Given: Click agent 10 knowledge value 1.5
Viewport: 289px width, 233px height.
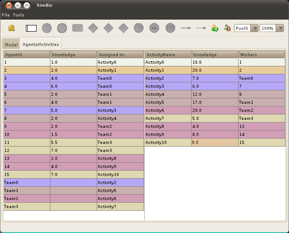Looking at the screenshot, I should pyautogui.click(x=74, y=135).
